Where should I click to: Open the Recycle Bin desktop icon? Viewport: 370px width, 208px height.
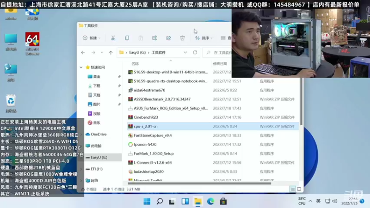[x=11, y=104]
